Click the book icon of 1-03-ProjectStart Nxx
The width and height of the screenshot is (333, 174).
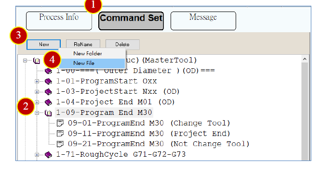[x=48, y=92]
